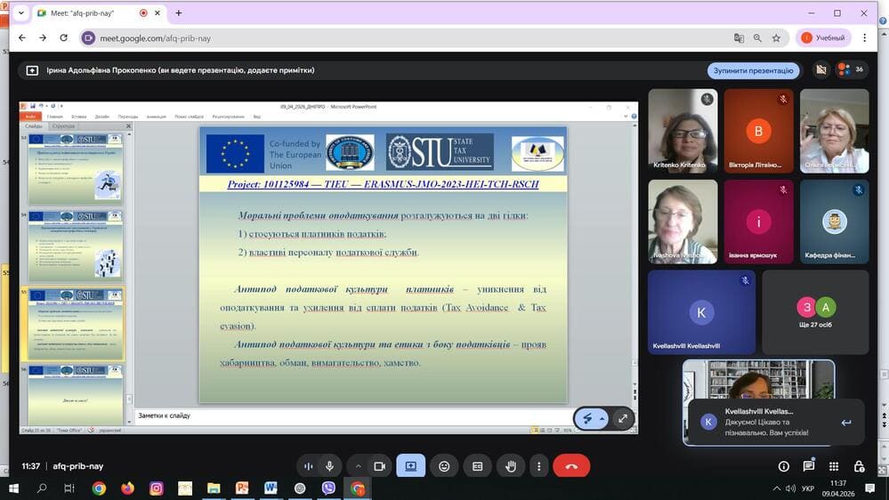889x500 pixels.
Task: Click the Зупинити презентацію button
Action: point(754,70)
